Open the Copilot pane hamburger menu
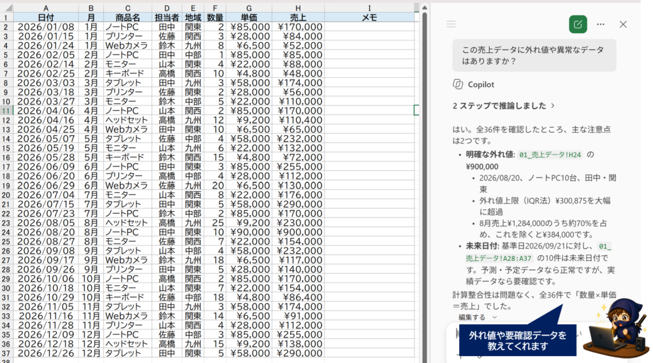 (451, 24)
